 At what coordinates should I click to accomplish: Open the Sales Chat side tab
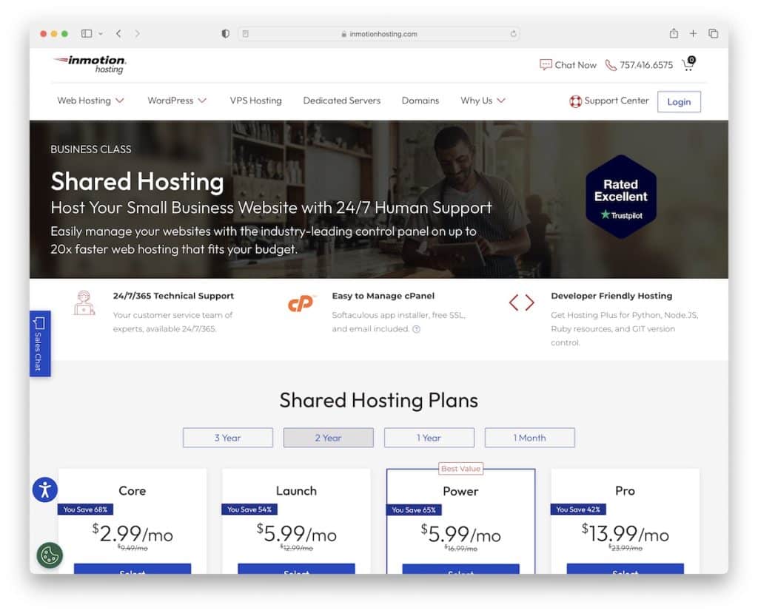click(x=40, y=343)
